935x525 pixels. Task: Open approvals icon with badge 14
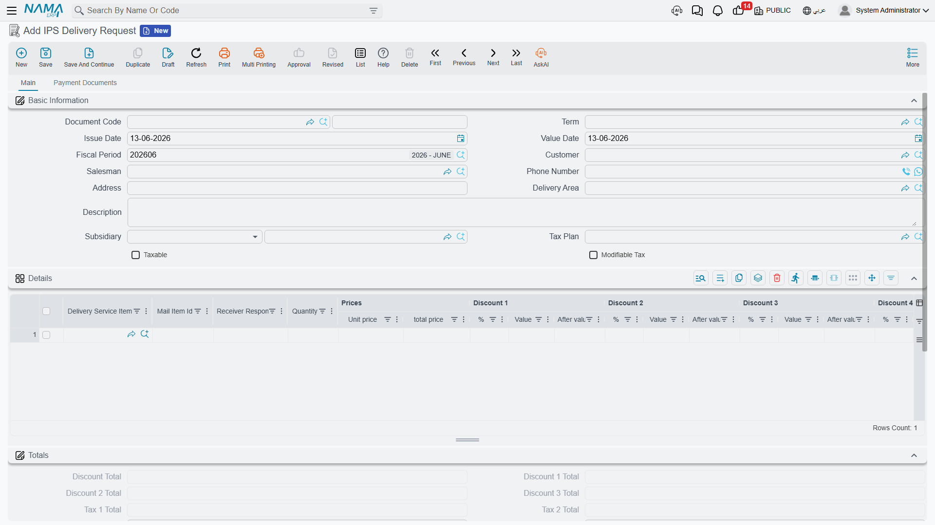[739, 10]
